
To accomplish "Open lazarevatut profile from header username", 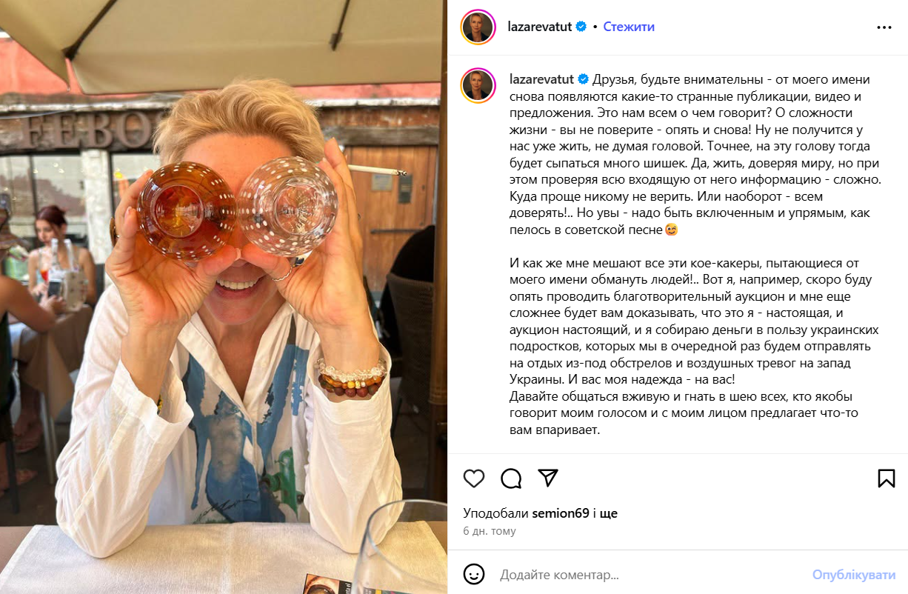I will tap(540, 27).
